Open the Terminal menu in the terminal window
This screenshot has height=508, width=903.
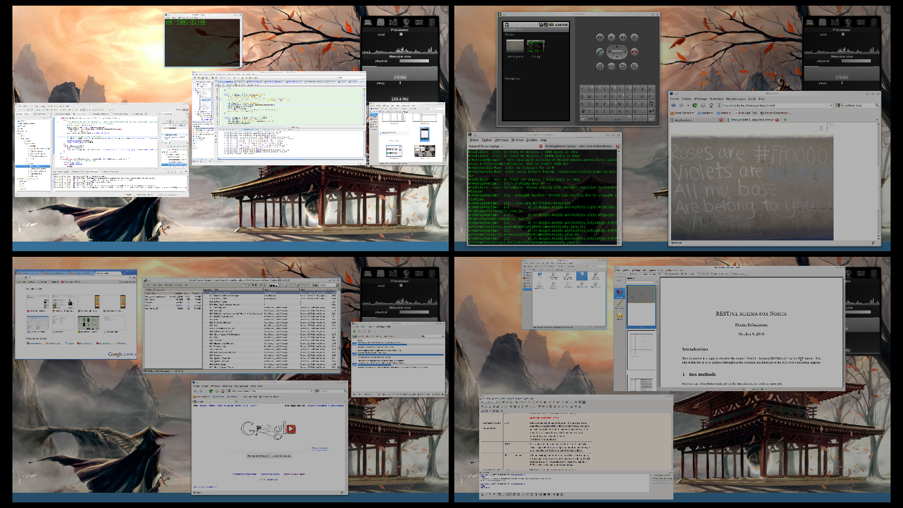click(517, 140)
